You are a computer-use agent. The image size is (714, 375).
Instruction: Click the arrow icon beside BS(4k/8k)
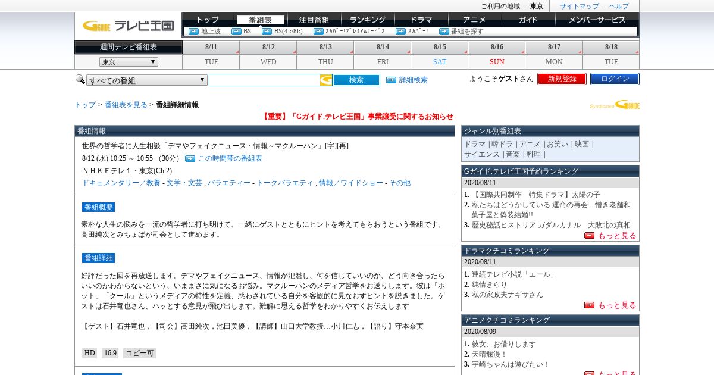coord(267,31)
